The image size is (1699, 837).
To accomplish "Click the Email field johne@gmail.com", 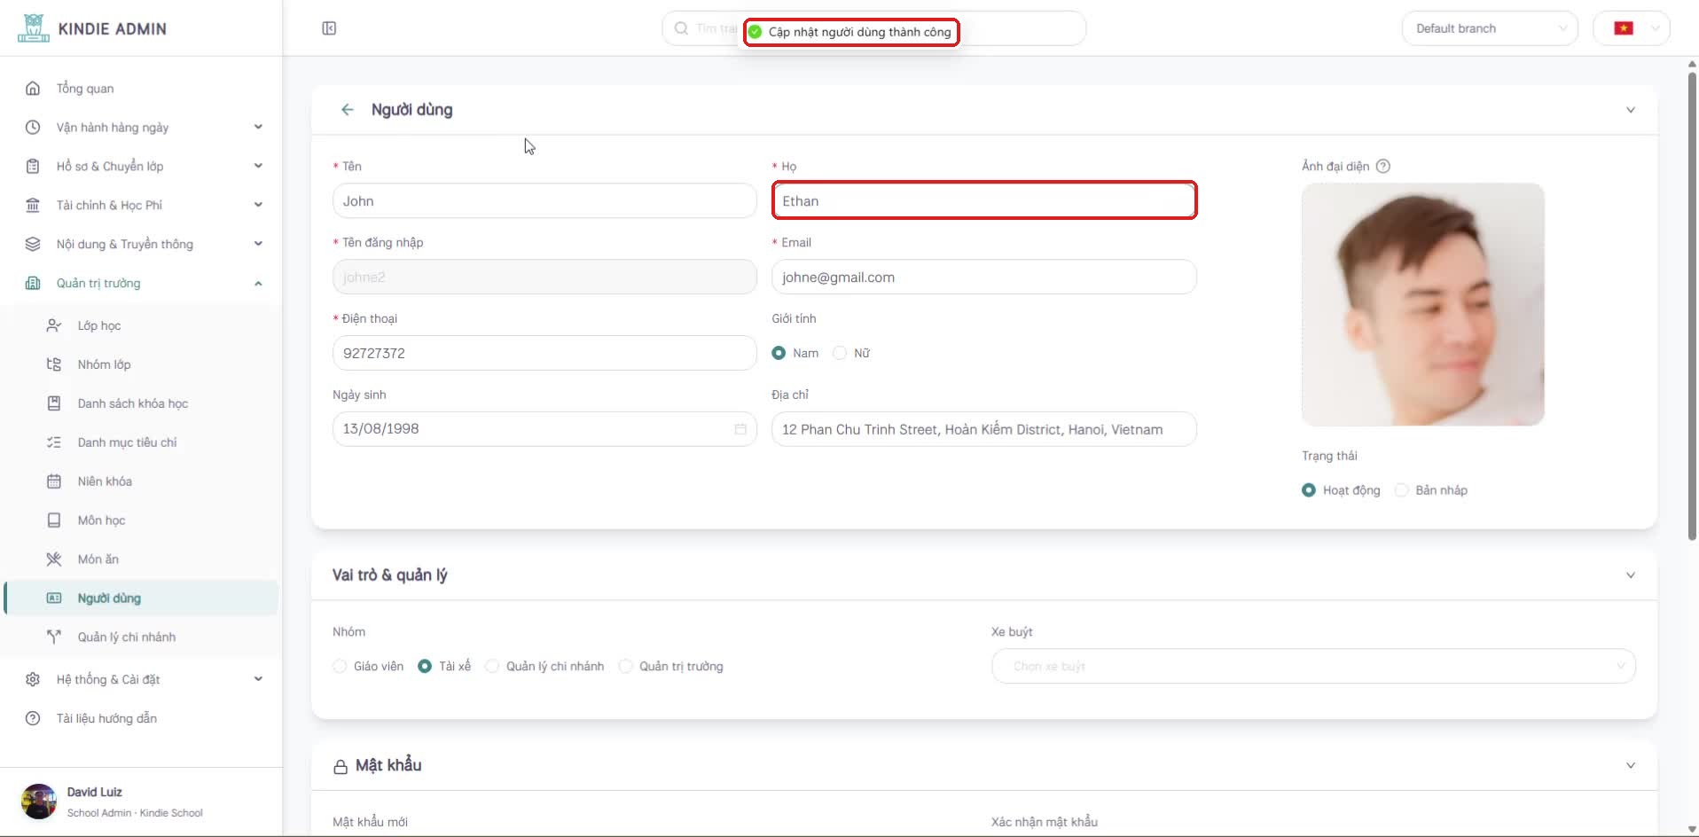I will click(x=984, y=278).
